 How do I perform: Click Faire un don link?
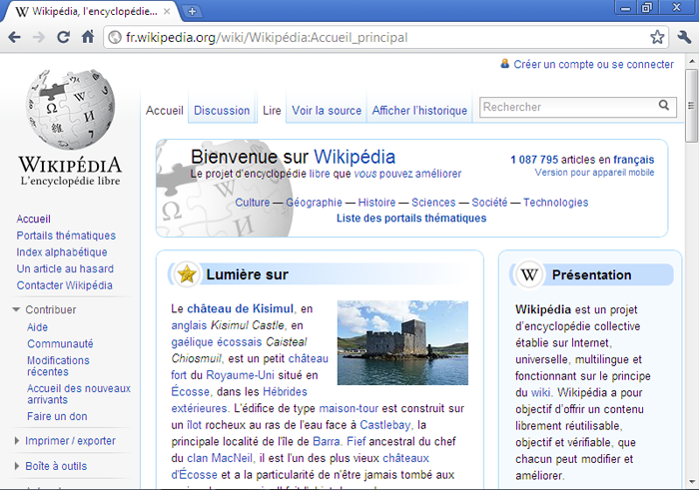[x=57, y=416]
